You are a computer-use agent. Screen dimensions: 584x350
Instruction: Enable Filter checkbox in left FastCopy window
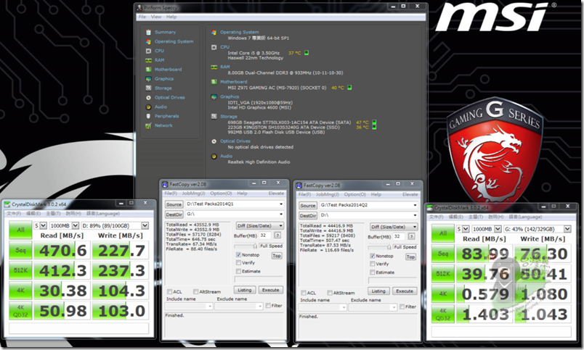pos(268,305)
